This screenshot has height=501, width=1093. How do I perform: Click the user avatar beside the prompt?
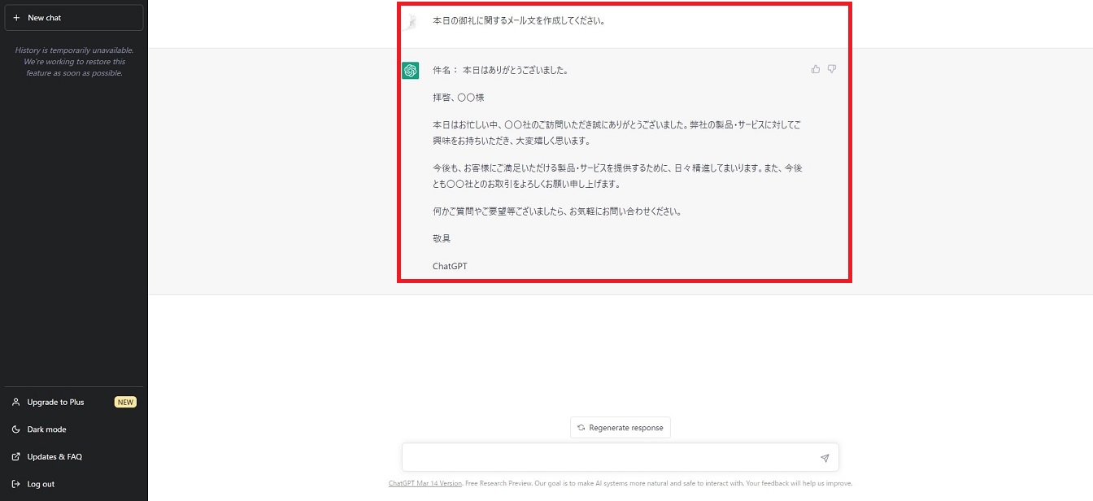click(x=412, y=21)
